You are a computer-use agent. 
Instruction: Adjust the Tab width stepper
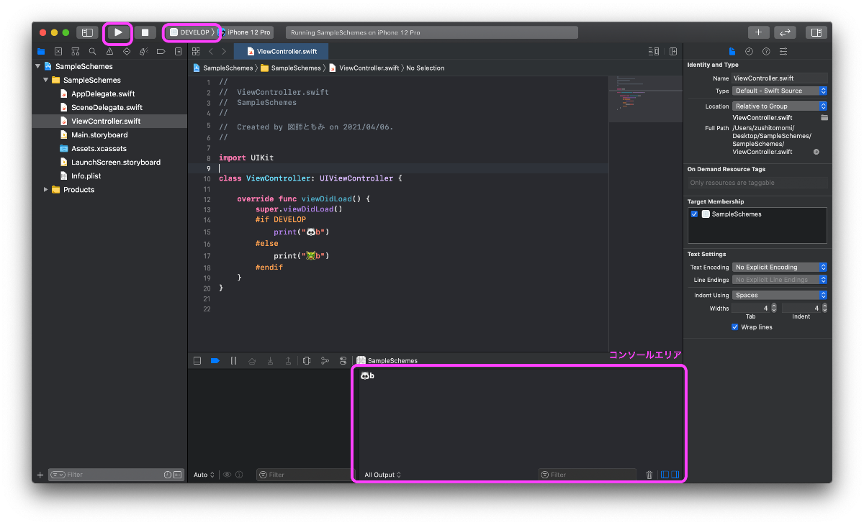(x=774, y=308)
